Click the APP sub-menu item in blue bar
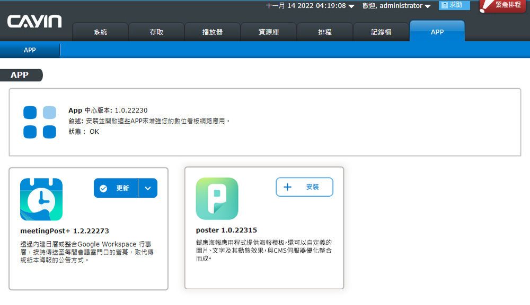 pyautogui.click(x=30, y=50)
